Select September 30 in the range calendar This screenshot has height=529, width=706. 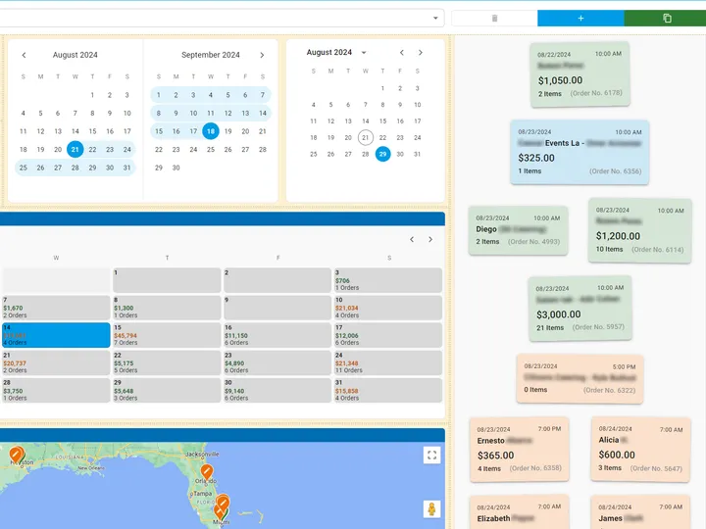coord(176,168)
